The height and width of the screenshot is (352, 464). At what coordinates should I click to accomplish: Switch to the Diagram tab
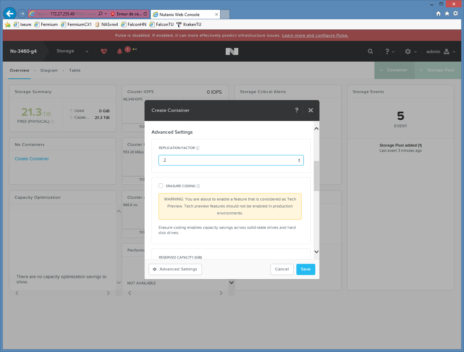pos(49,70)
